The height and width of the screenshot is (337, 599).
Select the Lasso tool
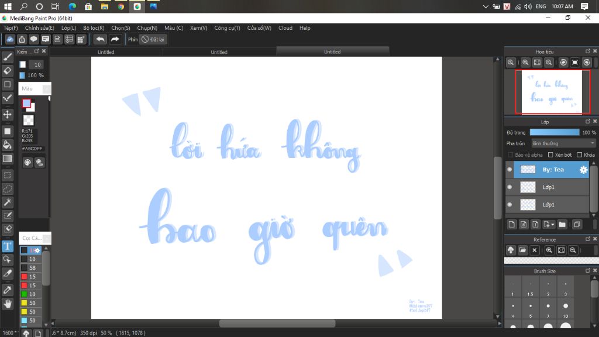point(7,189)
